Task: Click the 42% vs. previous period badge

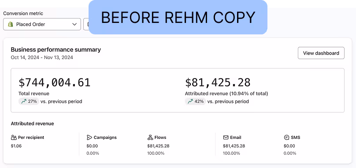Action: click(196, 101)
